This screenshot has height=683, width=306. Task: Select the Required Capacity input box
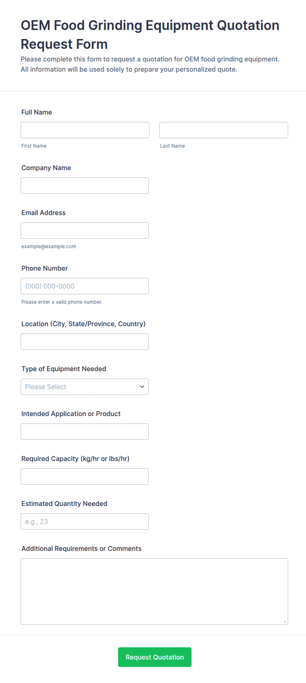pos(85,477)
